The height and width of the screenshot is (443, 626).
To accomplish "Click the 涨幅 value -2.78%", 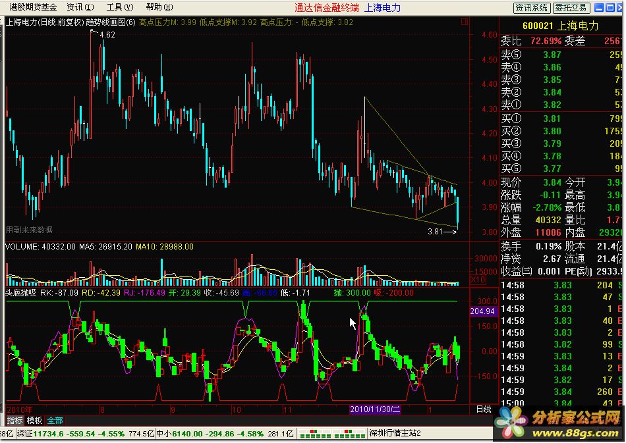I will (548, 207).
